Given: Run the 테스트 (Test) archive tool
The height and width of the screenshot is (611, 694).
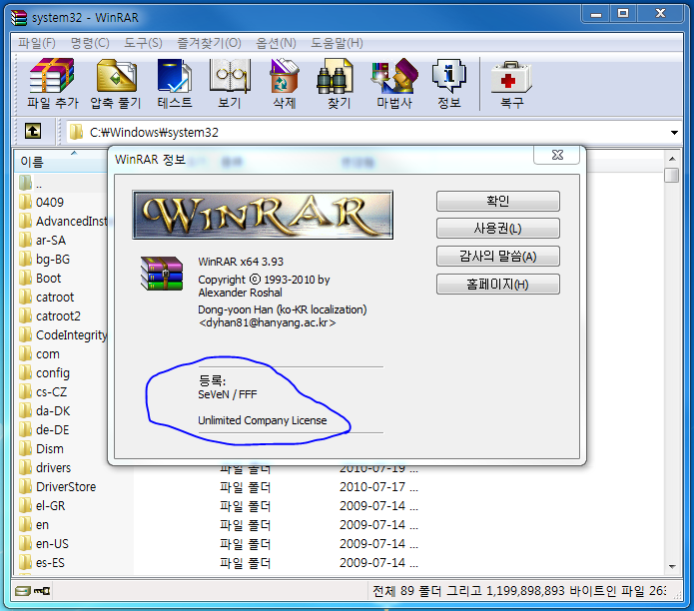Looking at the screenshot, I should [175, 83].
